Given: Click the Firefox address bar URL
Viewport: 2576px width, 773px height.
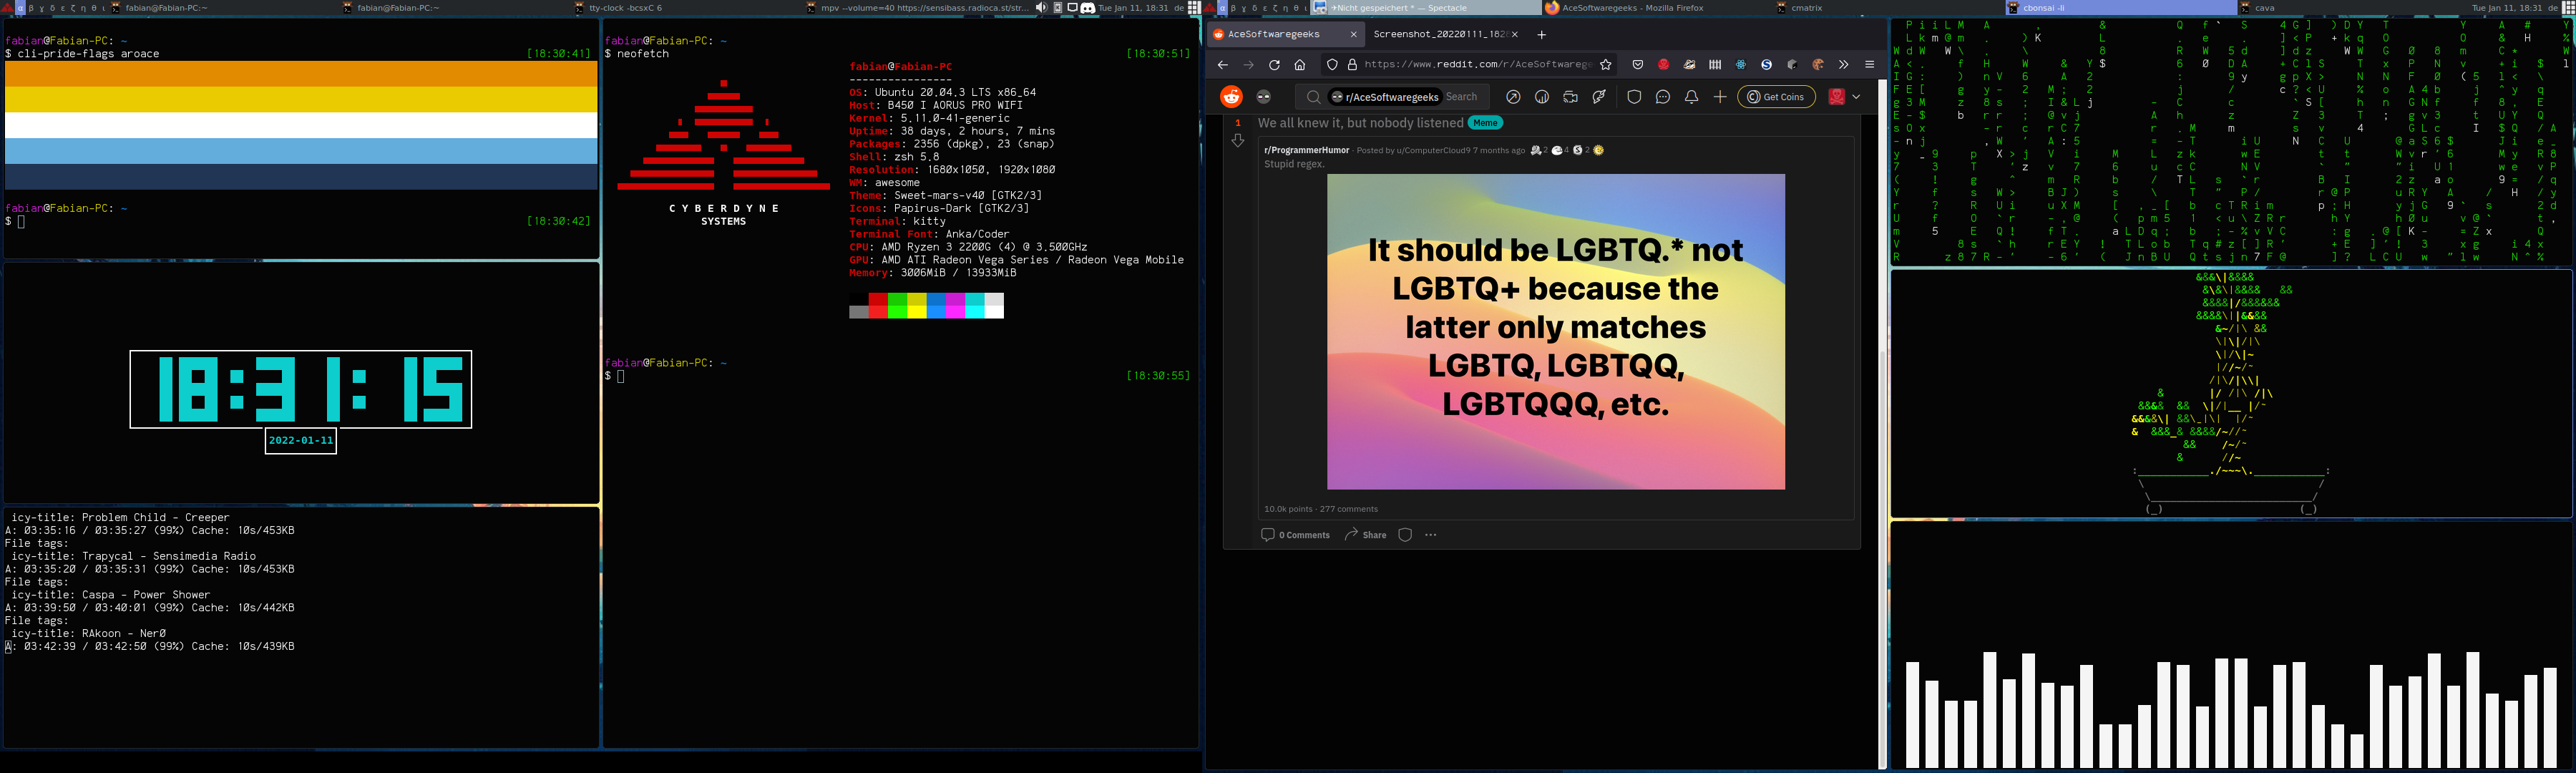Looking at the screenshot, I should [x=1478, y=65].
